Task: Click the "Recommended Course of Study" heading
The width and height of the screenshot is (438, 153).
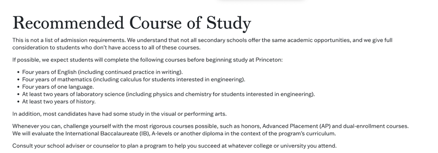Action: 132,23
